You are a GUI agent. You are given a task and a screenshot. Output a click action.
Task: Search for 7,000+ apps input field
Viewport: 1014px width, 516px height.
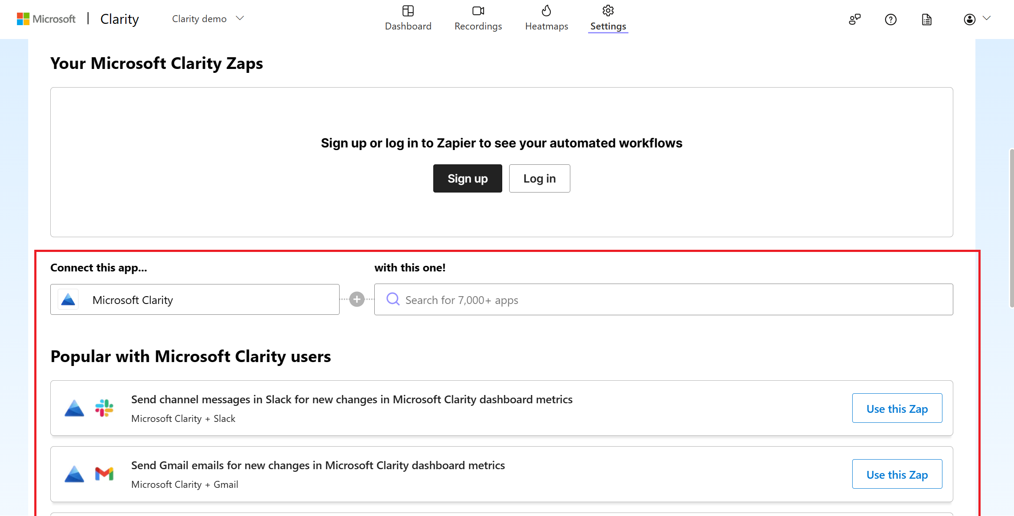663,300
